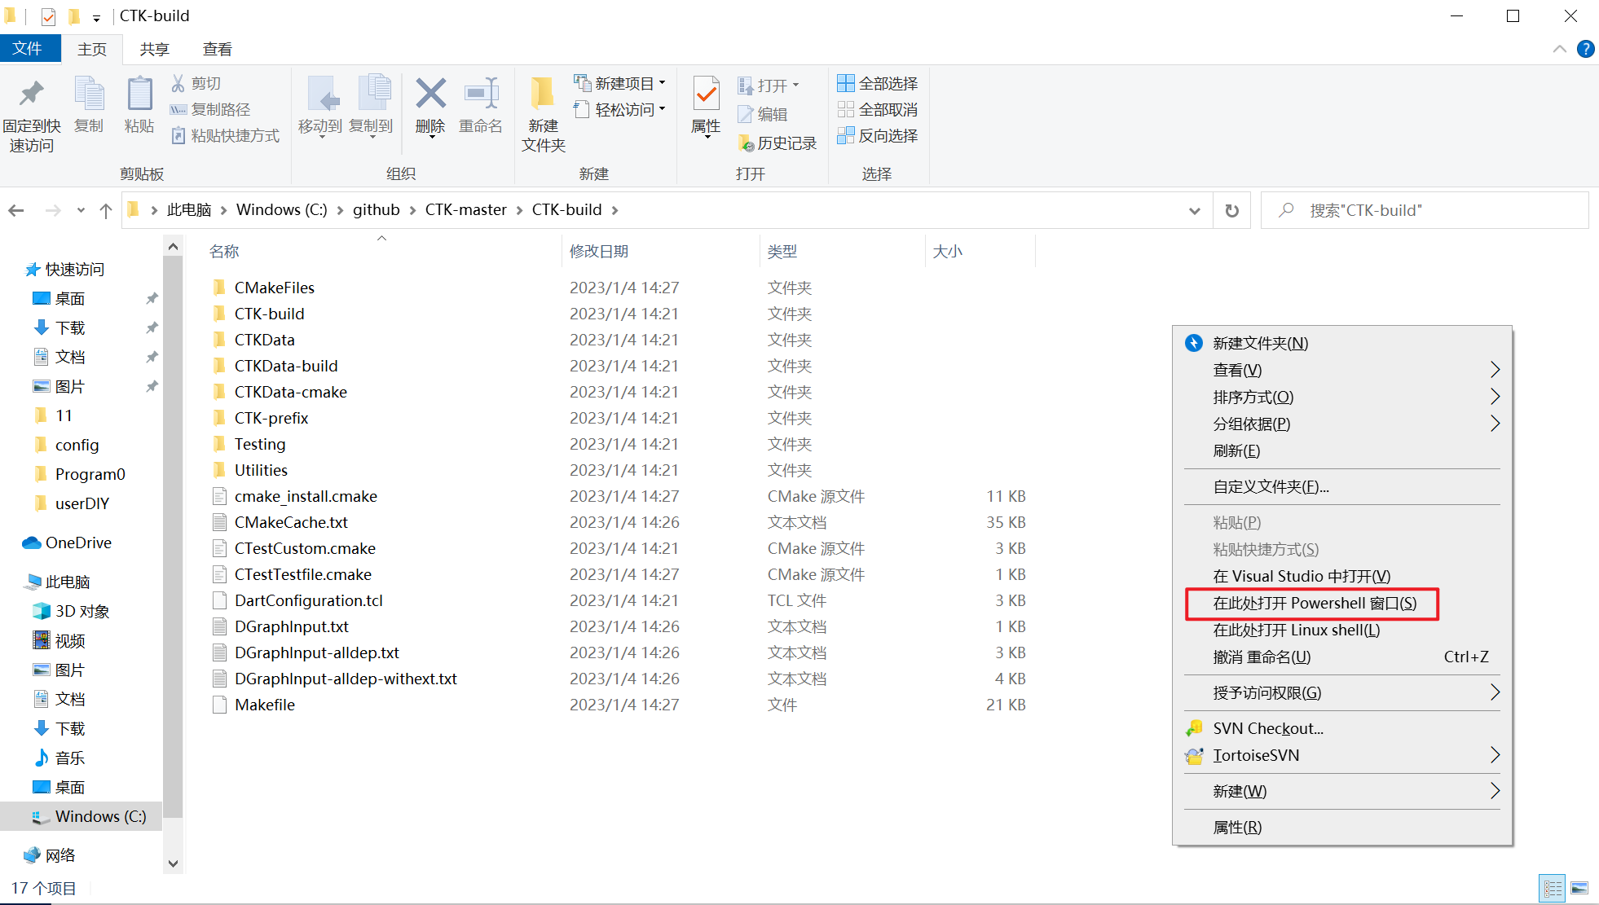The width and height of the screenshot is (1599, 905).
Task: Expand TortoiseSVN submenu
Action: (x=1495, y=755)
